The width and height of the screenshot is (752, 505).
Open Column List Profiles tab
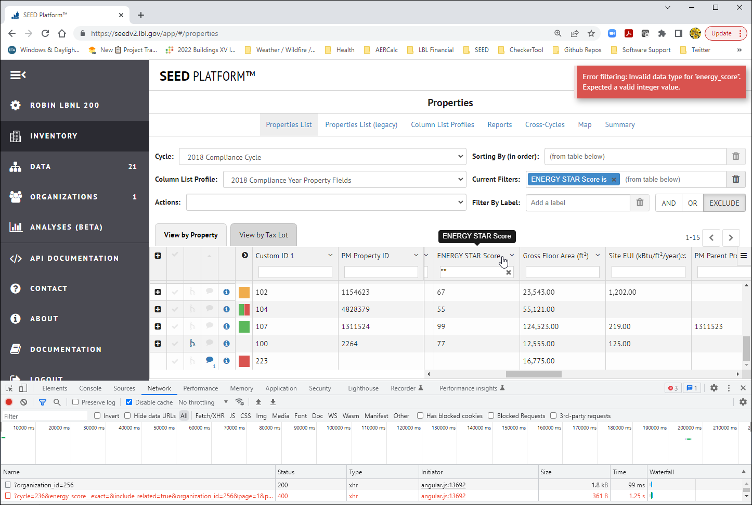click(x=443, y=124)
